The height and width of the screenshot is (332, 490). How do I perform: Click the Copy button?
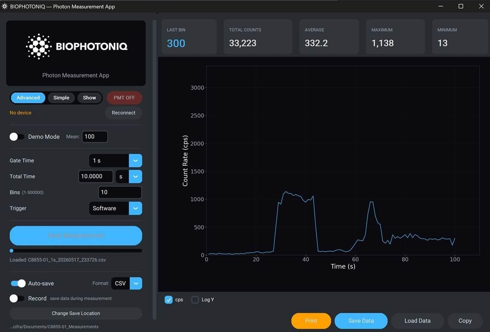465,321
